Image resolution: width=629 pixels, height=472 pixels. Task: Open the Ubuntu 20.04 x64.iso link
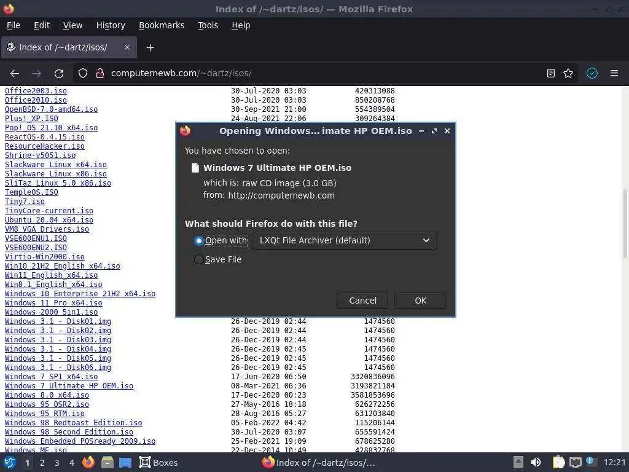(x=49, y=220)
